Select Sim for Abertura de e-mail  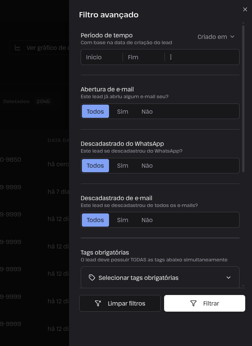123,111
